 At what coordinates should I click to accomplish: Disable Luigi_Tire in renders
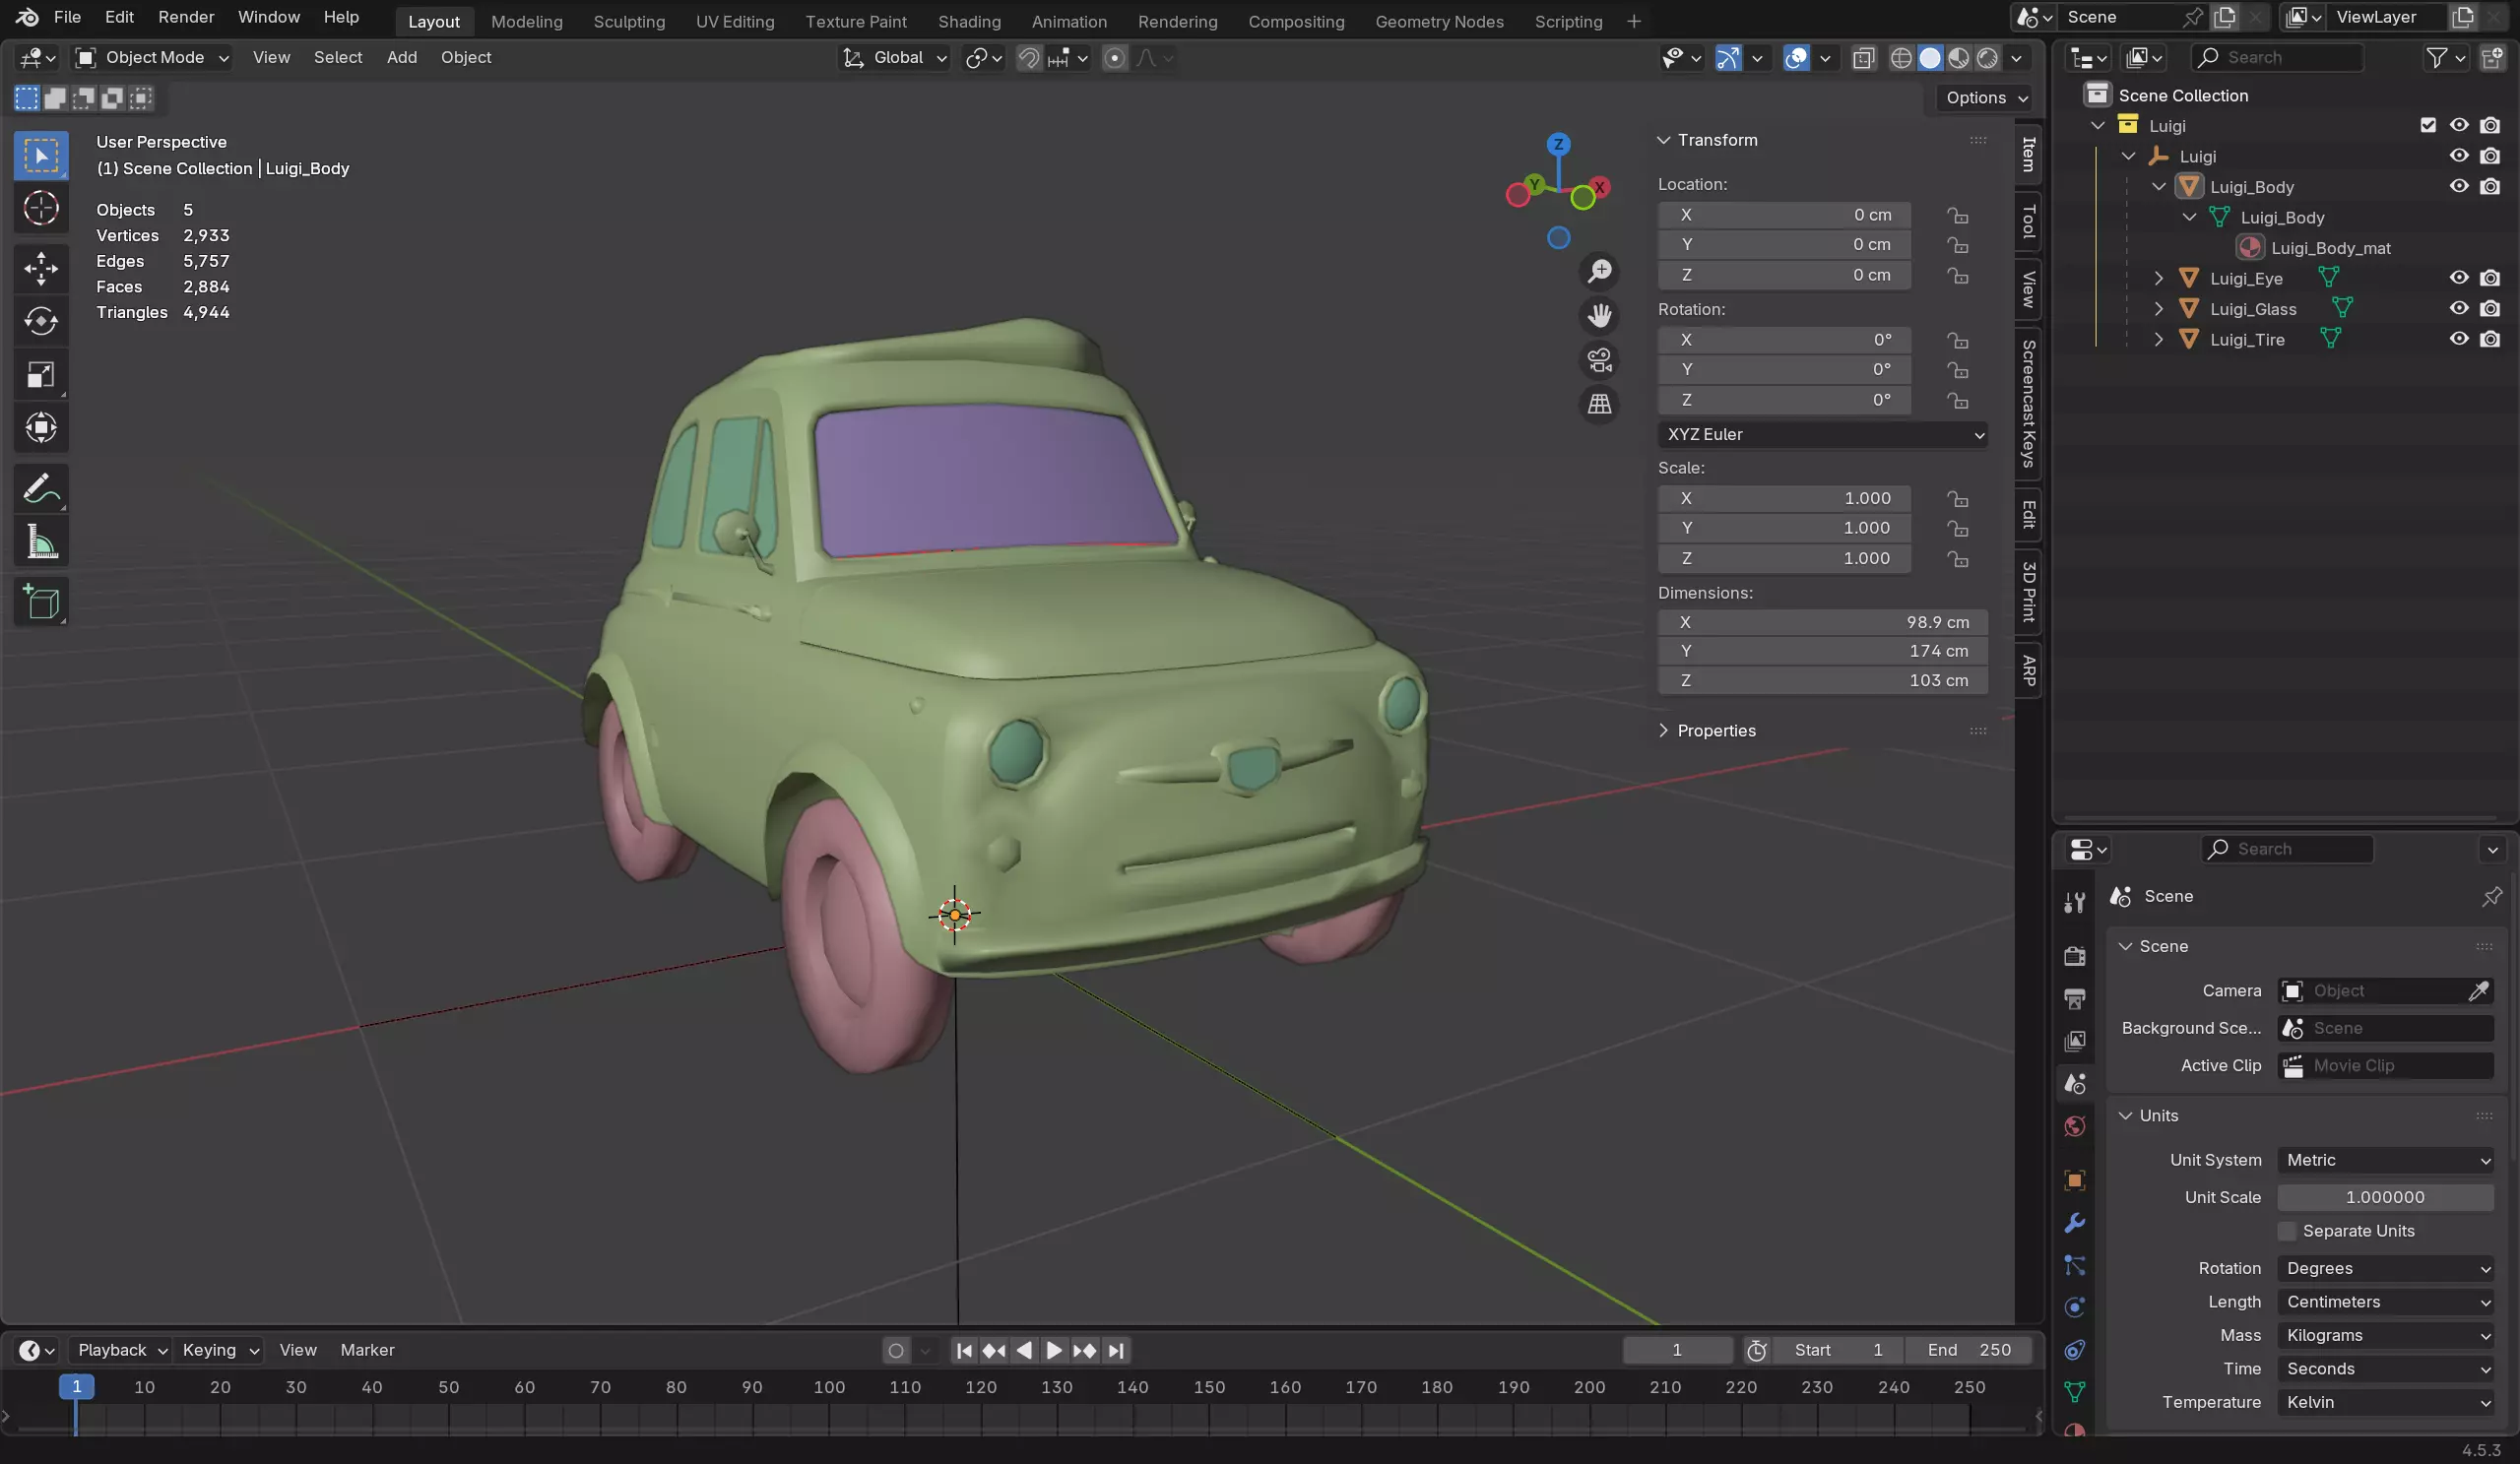pos(2490,339)
